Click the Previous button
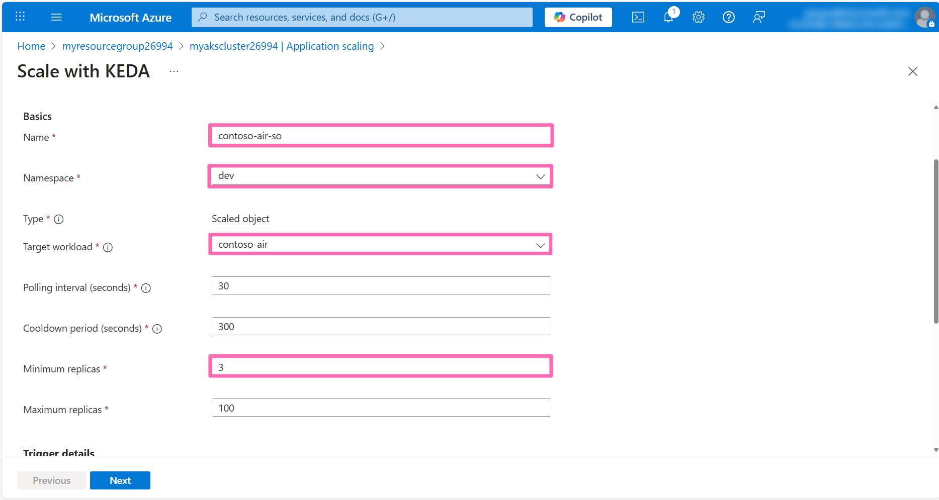This screenshot has height=500, width=939. (51, 480)
